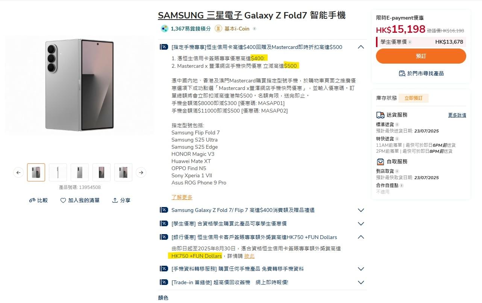482x303 pixels.
Task: Click the share (分享) upload icon
Action: click(x=115, y=201)
